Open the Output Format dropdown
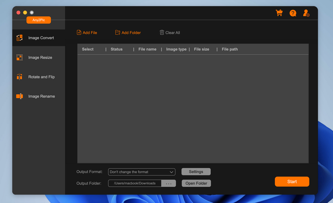 pyautogui.click(x=142, y=172)
